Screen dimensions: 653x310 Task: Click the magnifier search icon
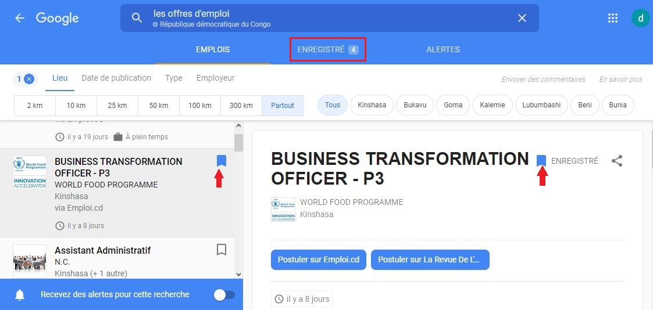coord(137,18)
